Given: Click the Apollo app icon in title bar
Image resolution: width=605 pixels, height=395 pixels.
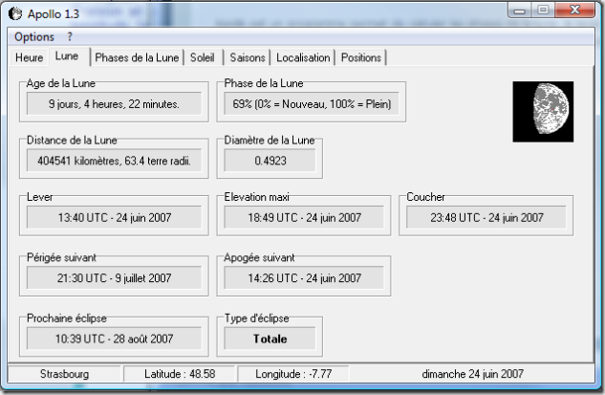Looking at the screenshot, I should pyautogui.click(x=15, y=12).
